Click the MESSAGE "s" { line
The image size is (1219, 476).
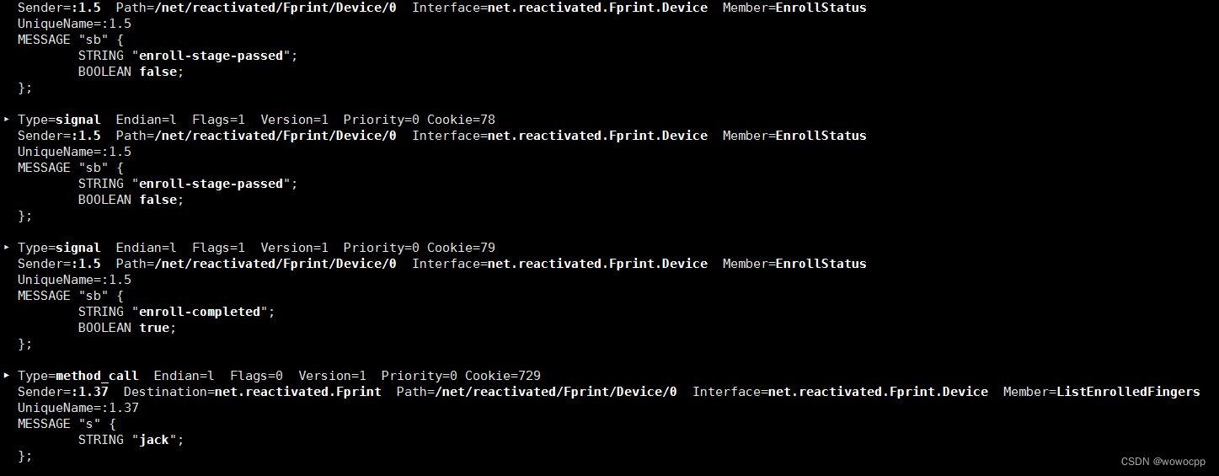click(67, 424)
